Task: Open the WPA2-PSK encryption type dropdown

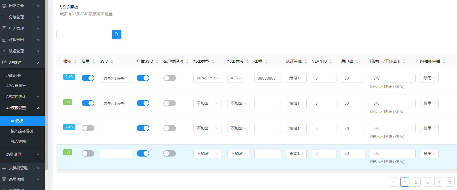Action: [x=208, y=78]
